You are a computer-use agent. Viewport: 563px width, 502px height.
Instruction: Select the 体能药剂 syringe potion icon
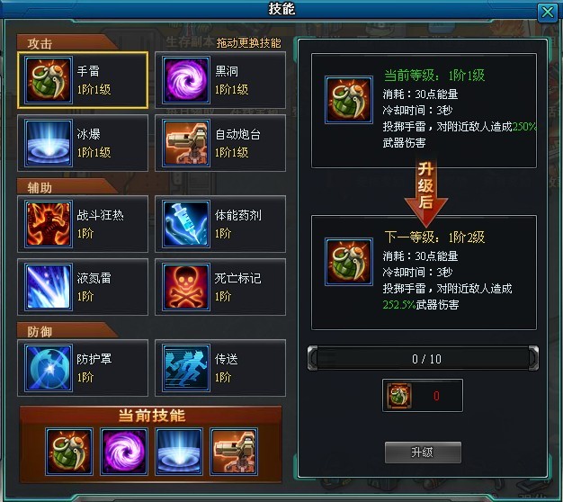186,224
